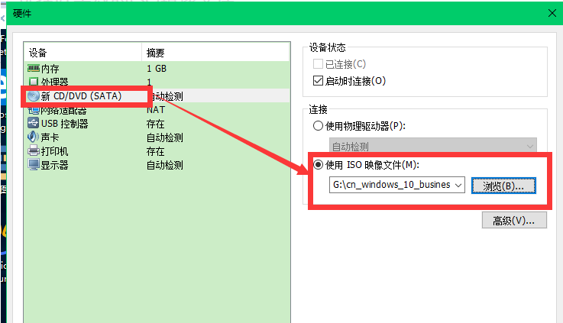
Task: Select the display (显示器) icon
Action: point(34,165)
